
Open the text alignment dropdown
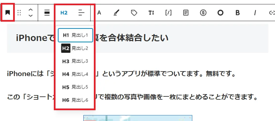(x=81, y=13)
